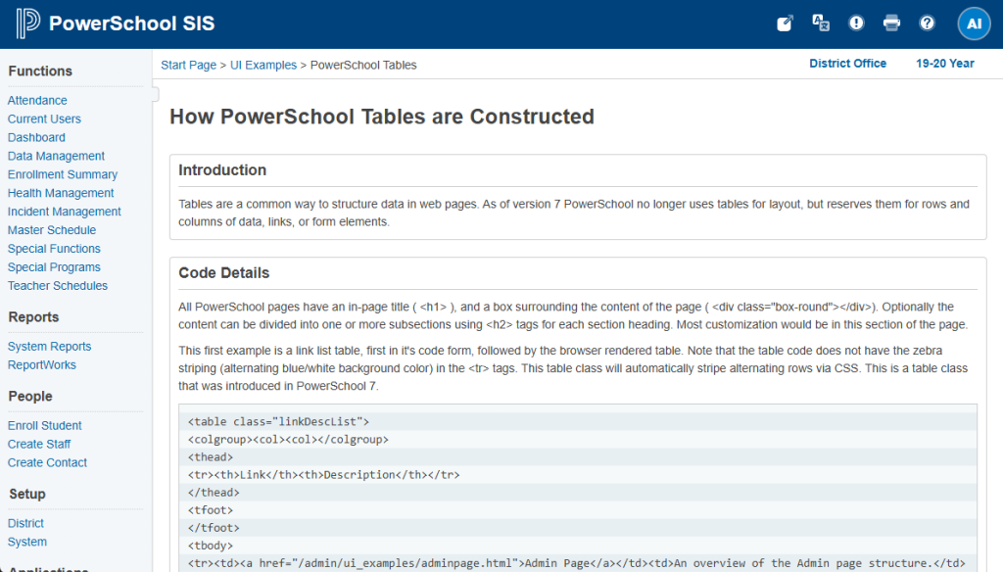
Task: Click the PowerSchool logo icon
Action: tap(27, 24)
